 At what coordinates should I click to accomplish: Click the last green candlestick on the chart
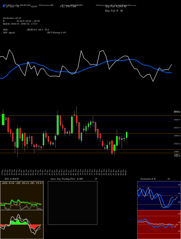click(x=127, y=135)
